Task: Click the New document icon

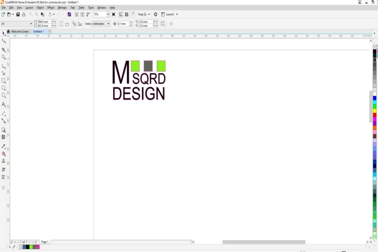Action: (3, 15)
